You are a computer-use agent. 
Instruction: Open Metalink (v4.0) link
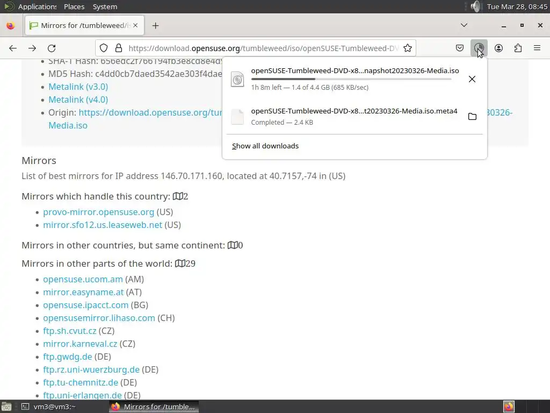tap(78, 99)
